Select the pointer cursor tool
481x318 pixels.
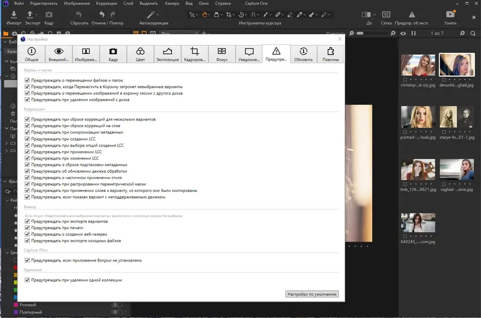pos(192,14)
